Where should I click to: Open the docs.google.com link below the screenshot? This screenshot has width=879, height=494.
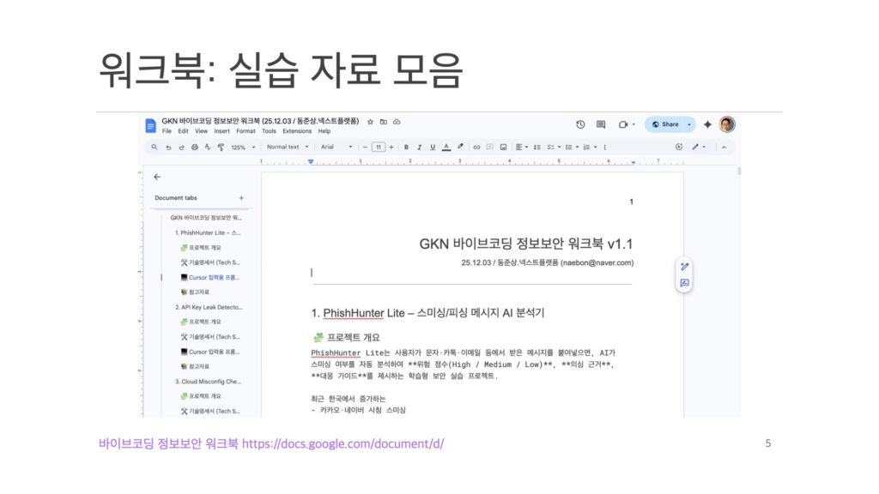point(343,443)
